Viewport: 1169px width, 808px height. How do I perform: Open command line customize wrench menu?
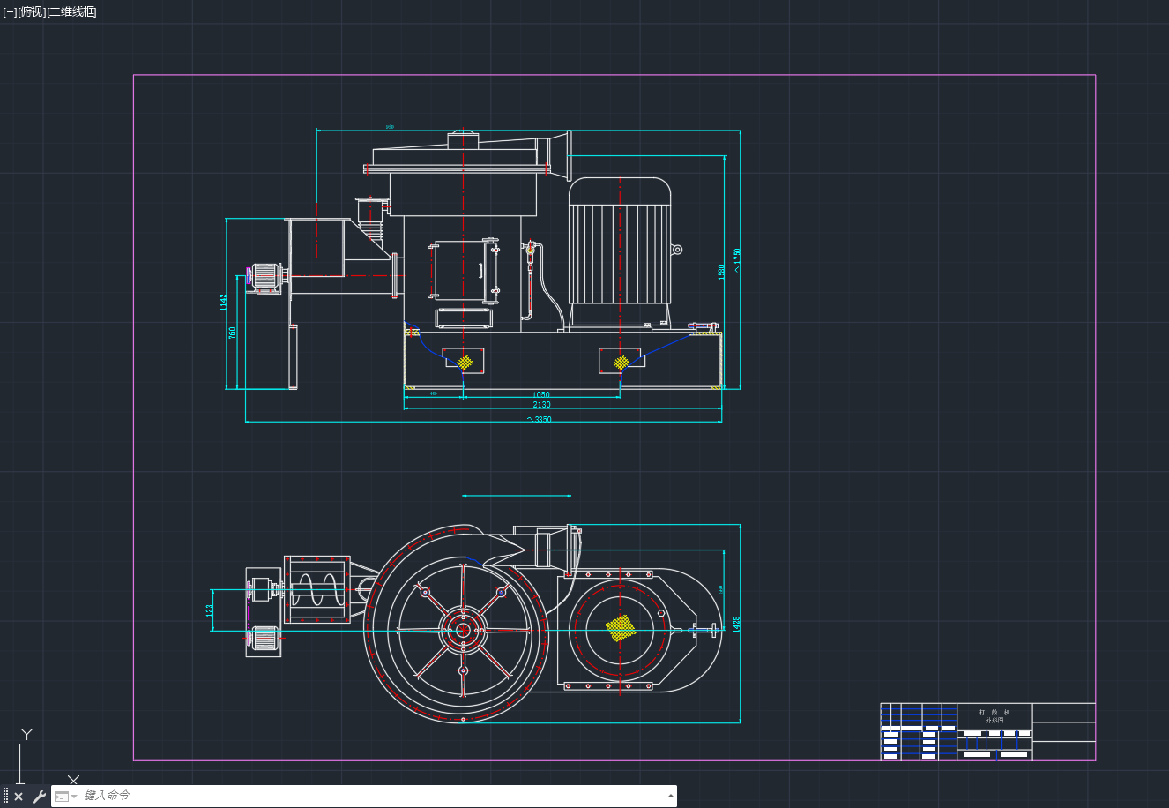tap(39, 797)
